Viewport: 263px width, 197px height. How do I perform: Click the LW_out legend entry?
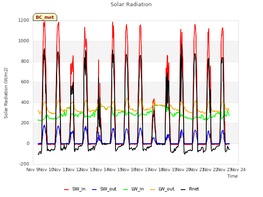(x=162, y=189)
